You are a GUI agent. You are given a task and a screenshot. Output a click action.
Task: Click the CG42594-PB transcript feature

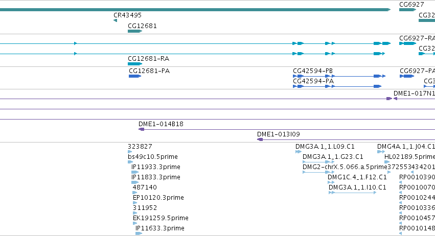point(339,76)
